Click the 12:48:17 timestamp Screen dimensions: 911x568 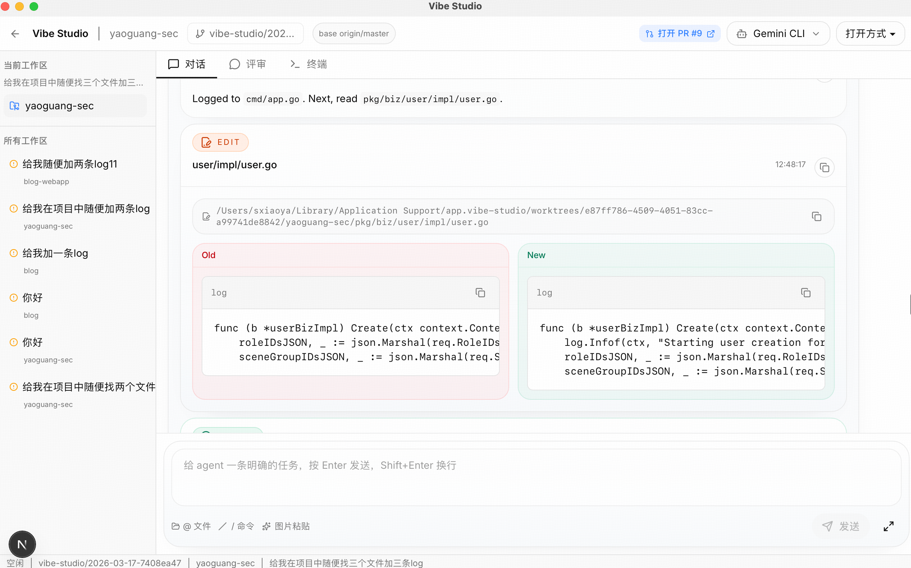click(790, 165)
